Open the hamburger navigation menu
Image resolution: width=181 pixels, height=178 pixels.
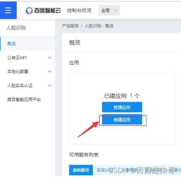tap(8, 10)
